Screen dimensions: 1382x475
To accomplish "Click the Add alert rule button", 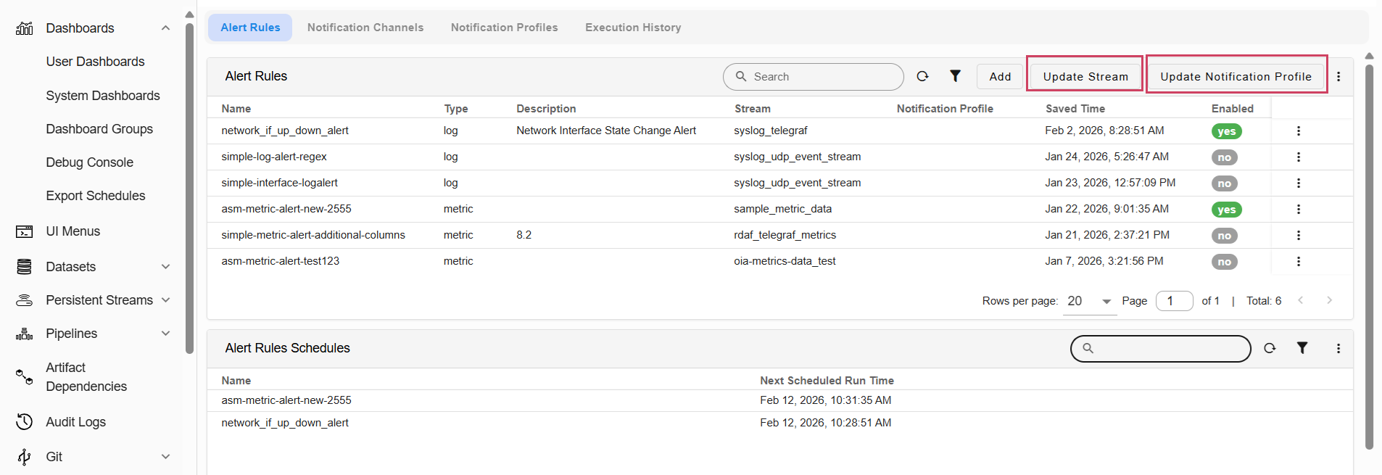I will pyautogui.click(x=999, y=77).
